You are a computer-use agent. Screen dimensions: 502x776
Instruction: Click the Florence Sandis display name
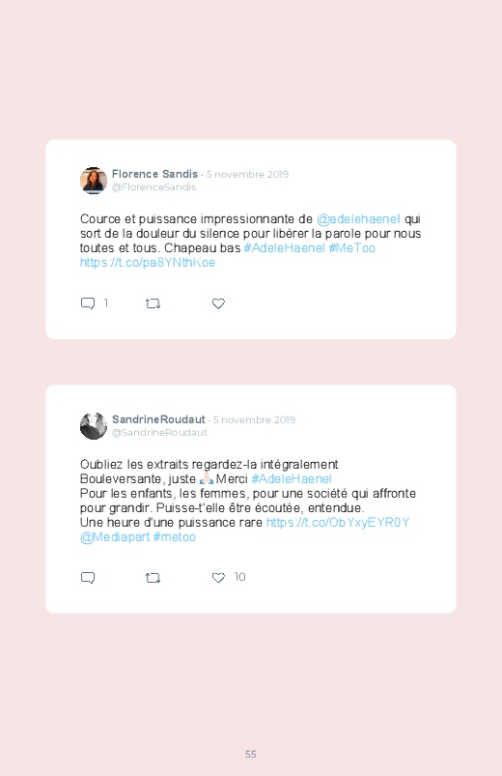[154, 174]
